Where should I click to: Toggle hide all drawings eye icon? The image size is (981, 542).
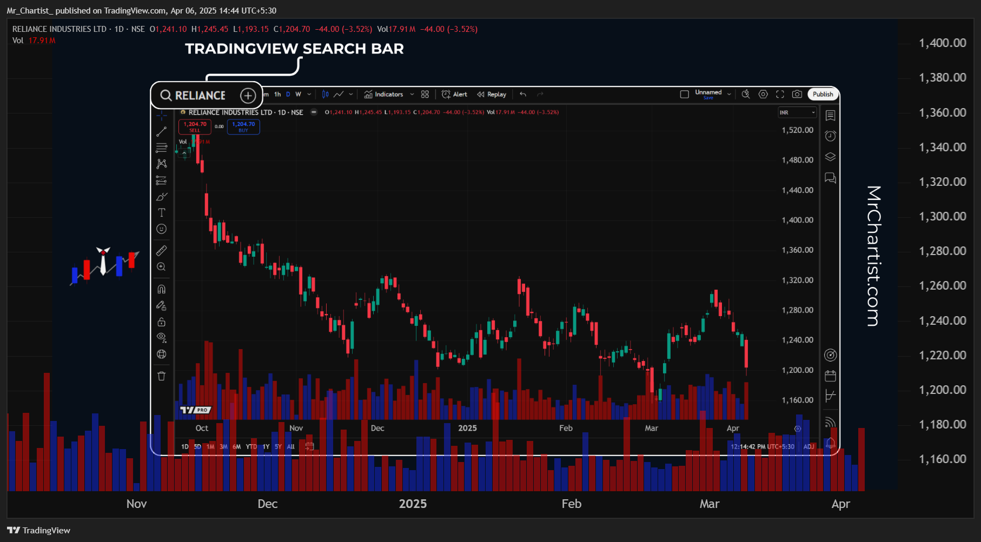coord(161,338)
